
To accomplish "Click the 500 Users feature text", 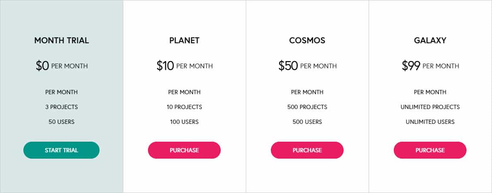I will click(307, 122).
